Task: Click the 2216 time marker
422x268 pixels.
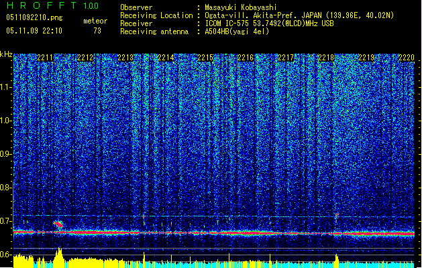Action: [246, 58]
